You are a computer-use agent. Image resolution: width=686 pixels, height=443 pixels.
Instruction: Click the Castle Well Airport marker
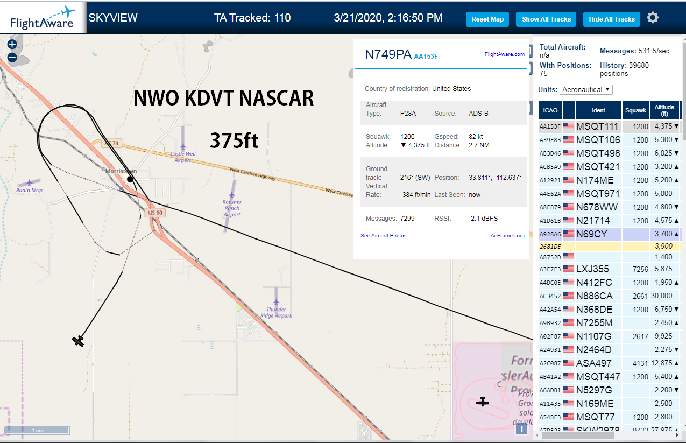pos(183,146)
